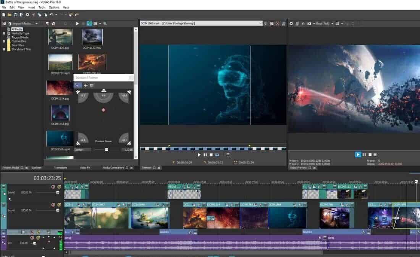
Task: Open the Best (Full) preview quality dropdown
Action: tap(325, 24)
